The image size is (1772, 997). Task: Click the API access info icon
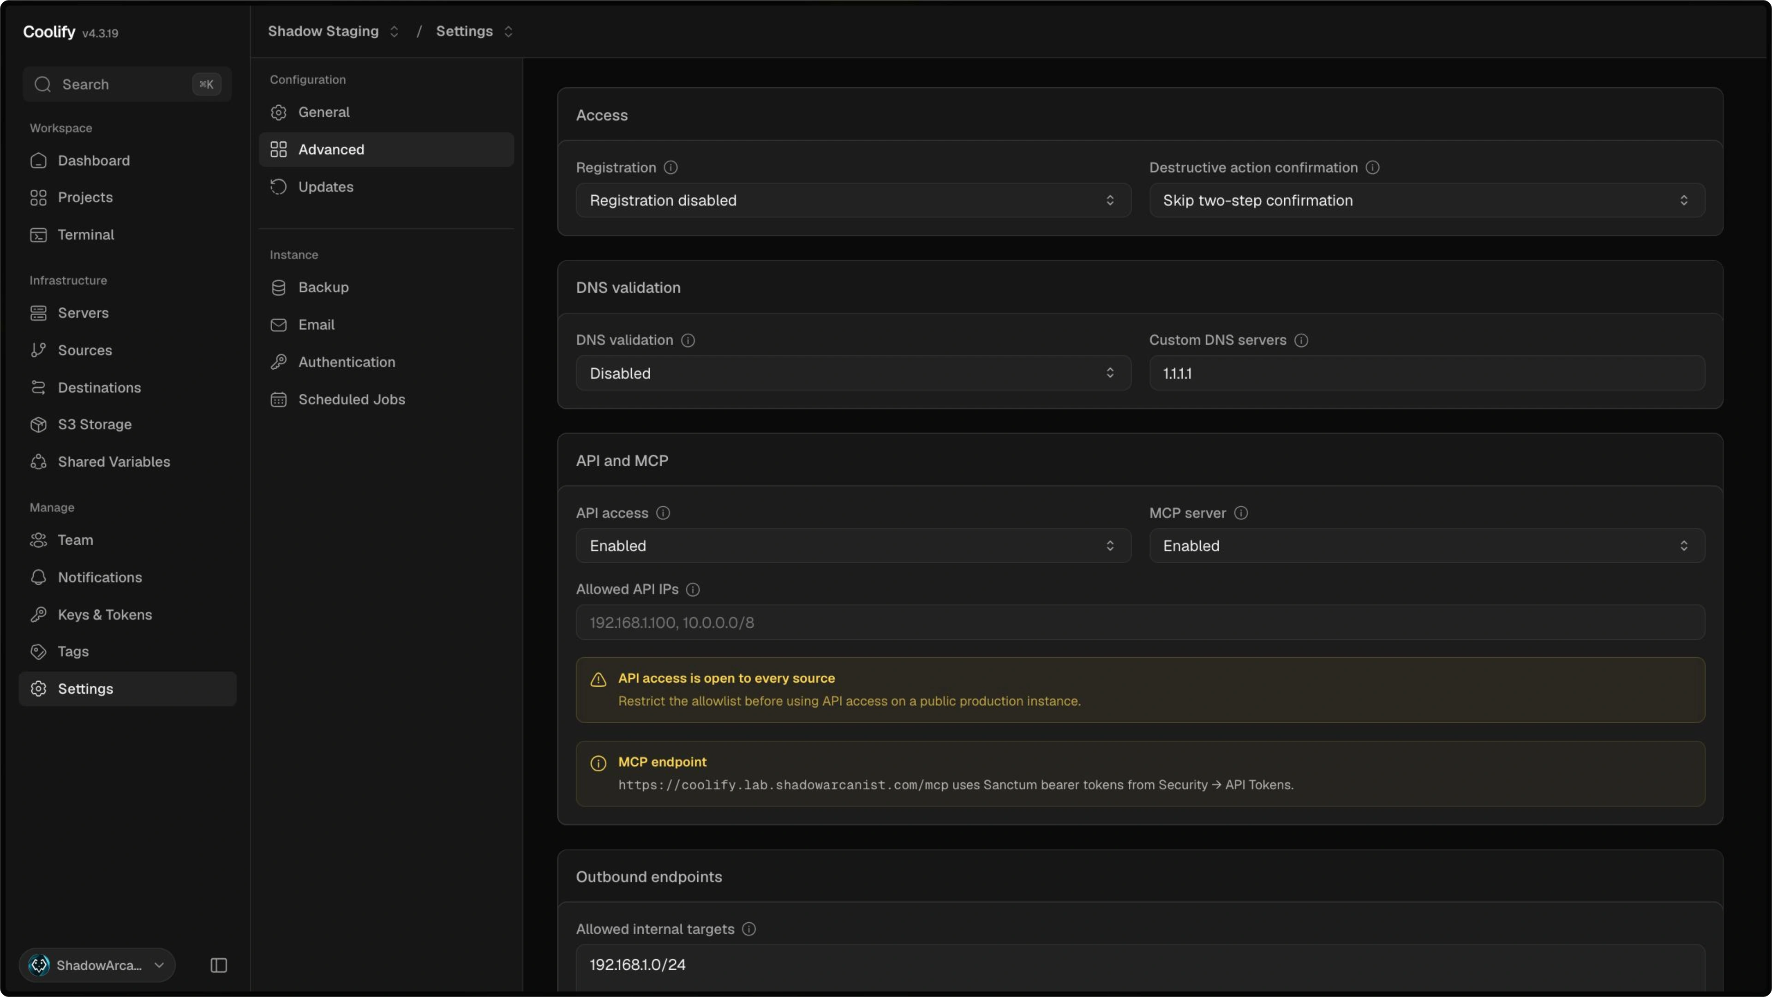(x=663, y=513)
